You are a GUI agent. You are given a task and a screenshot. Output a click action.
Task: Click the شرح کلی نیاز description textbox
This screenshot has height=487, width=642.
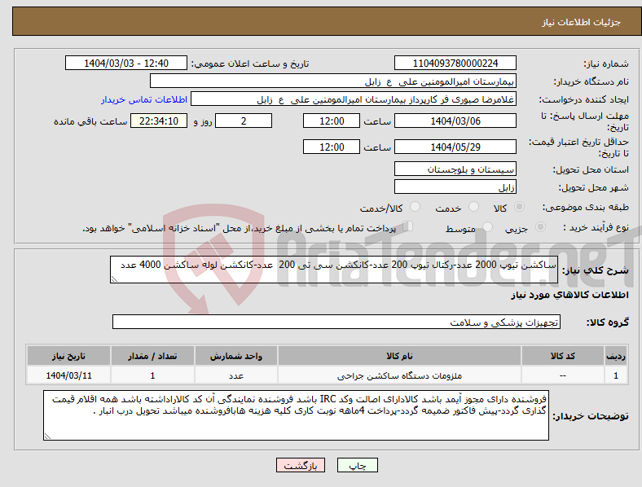334,270
